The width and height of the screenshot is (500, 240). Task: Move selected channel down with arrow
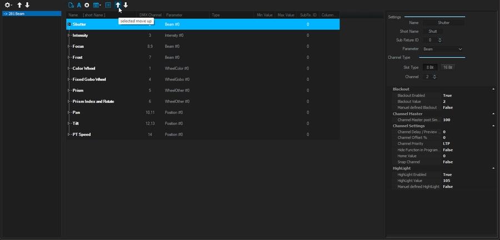coord(126,5)
